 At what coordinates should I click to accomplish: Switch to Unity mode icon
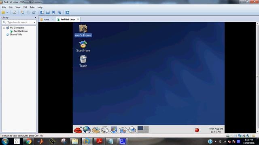pos(59,12)
